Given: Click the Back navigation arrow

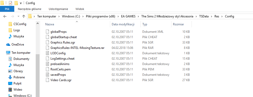Looking at the screenshot, I should 5,16.
